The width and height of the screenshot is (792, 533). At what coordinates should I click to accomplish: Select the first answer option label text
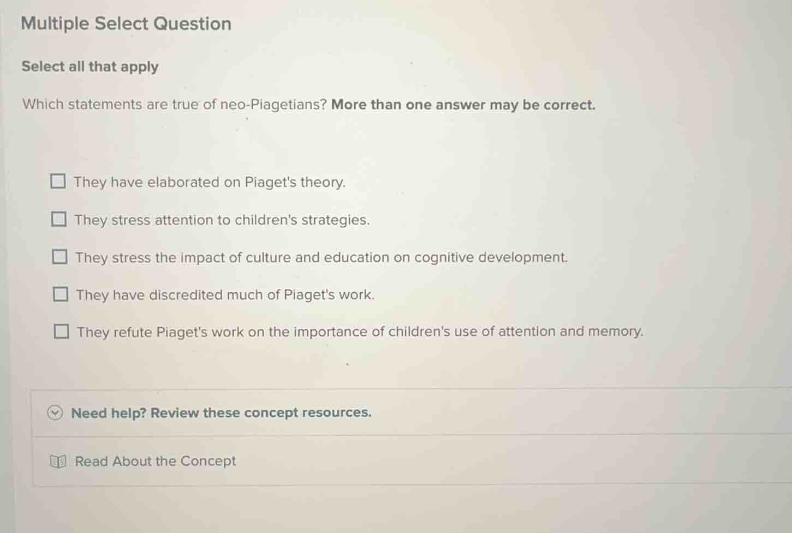click(x=210, y=182)
